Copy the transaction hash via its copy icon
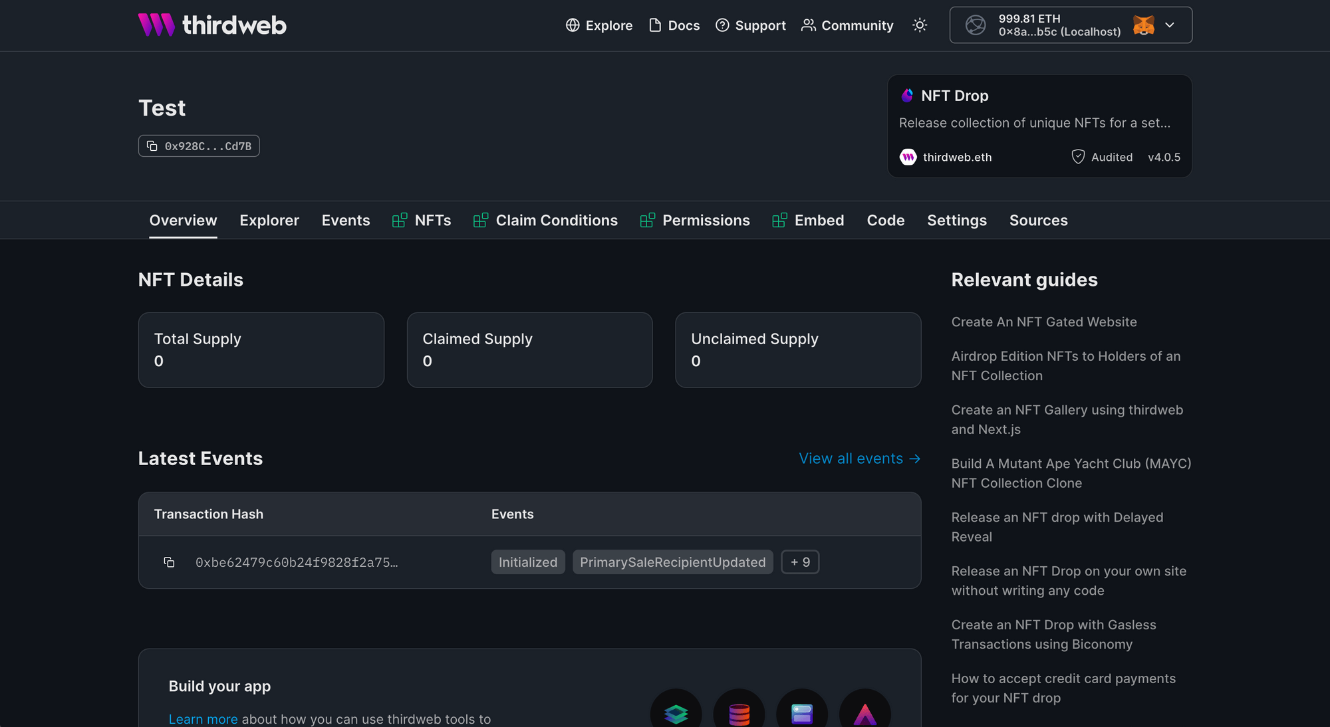 [170, 562]
